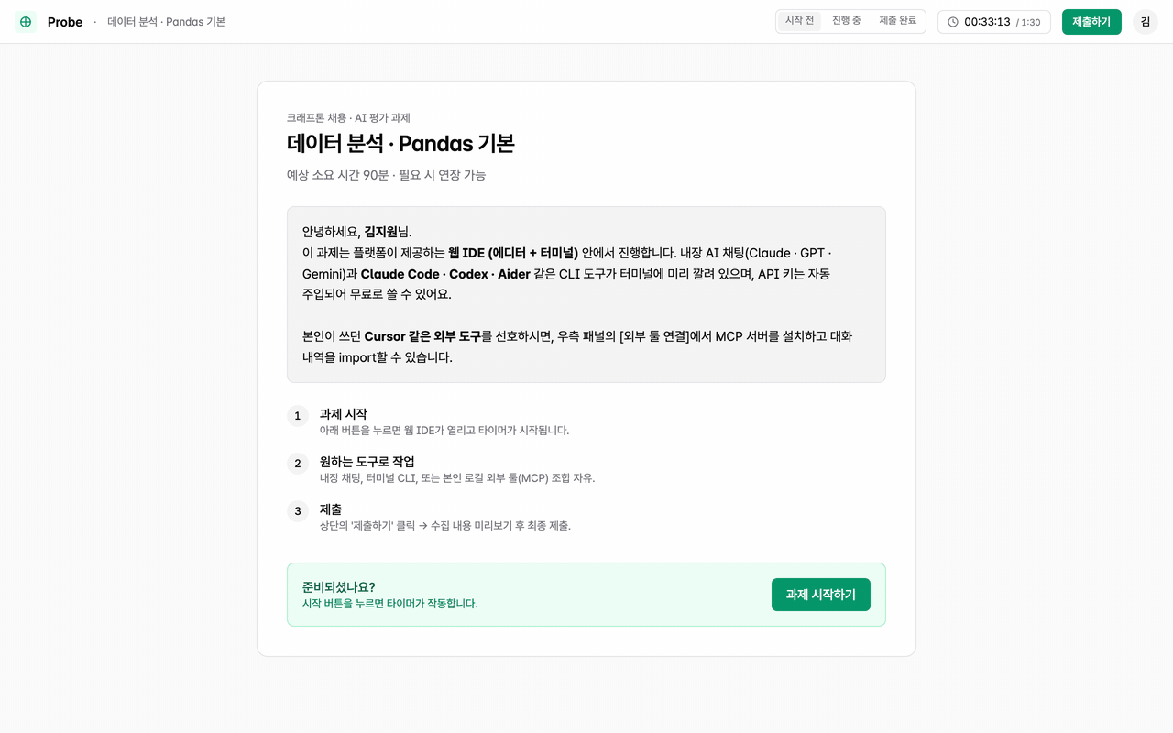This screenshot has width=1173, height=733.
Task: Click the 과제 시작 step title
Action: click(344, 414)
